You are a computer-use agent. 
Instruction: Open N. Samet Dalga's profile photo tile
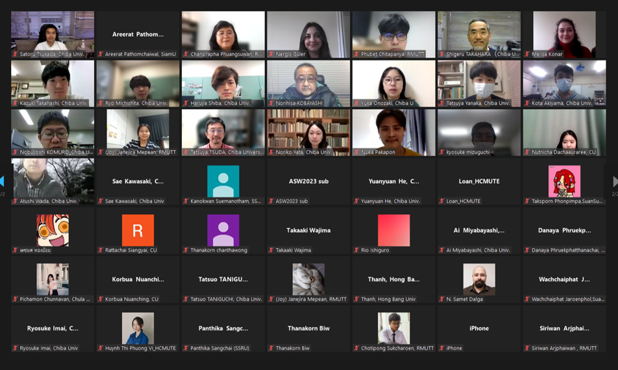(x=479, y=279)
